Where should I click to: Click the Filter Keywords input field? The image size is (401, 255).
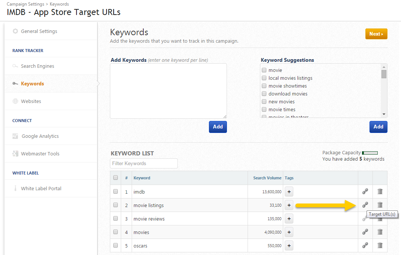pyautogui.click(x=144, y=164)
